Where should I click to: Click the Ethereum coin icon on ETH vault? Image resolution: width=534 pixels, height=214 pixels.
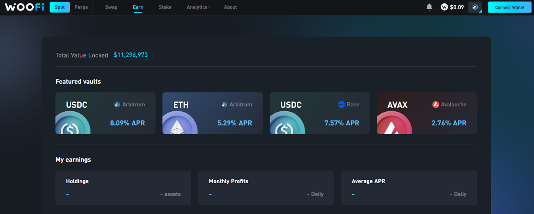[x=180, y=123]
